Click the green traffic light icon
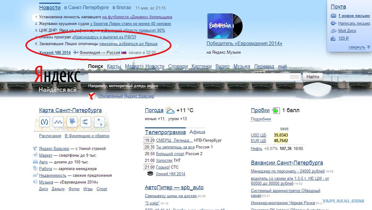Image resolution: width=372 pixels, height=210 pixels. (x=276, y=111)
